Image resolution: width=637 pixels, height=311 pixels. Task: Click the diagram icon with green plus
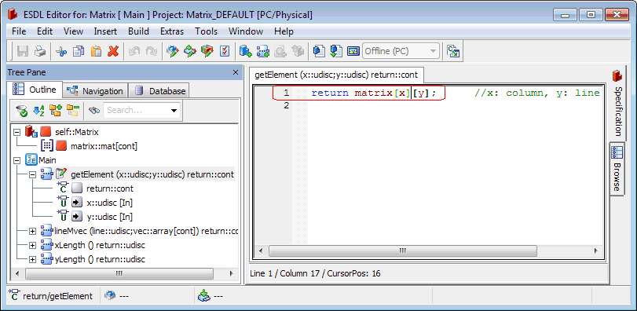coord(263,51)
